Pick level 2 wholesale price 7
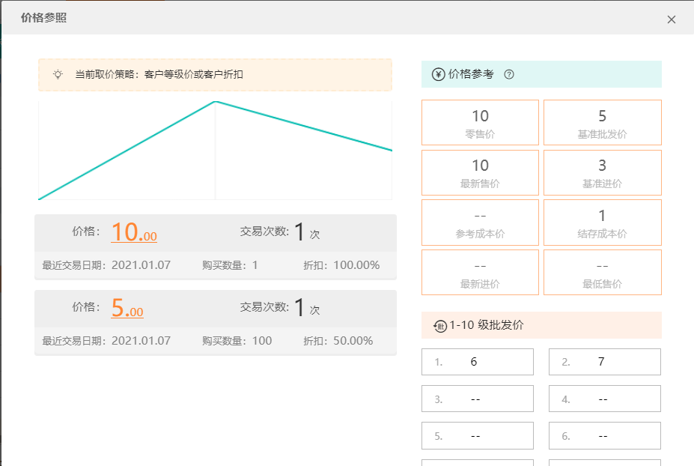The image size is (694, 466). click(x=605, y=362)
